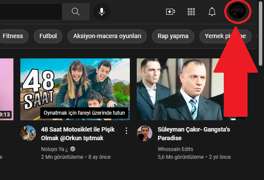Screen dimensions: 264x180
Task: Show notifications with the bell icon
Action: tap(212, 12)
